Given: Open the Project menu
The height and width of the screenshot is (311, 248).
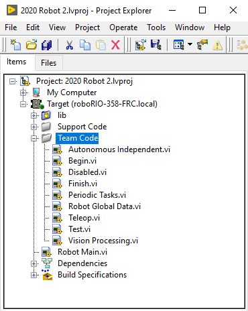Looking at the screenshot, I should pyautogui.click(x=87, y=27).
